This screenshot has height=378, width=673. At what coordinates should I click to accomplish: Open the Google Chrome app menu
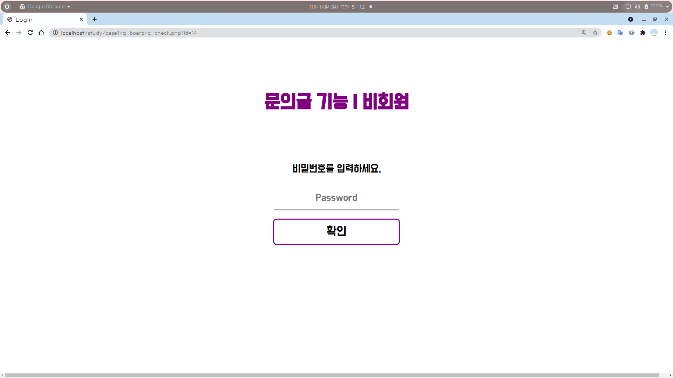click(46, 7)
